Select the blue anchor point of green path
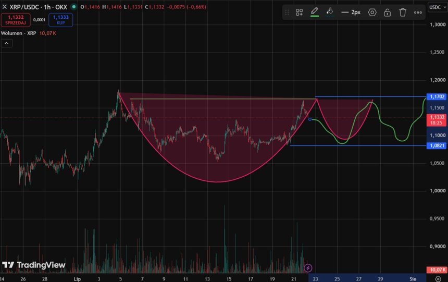448x282 pixels. coord(310,119)
